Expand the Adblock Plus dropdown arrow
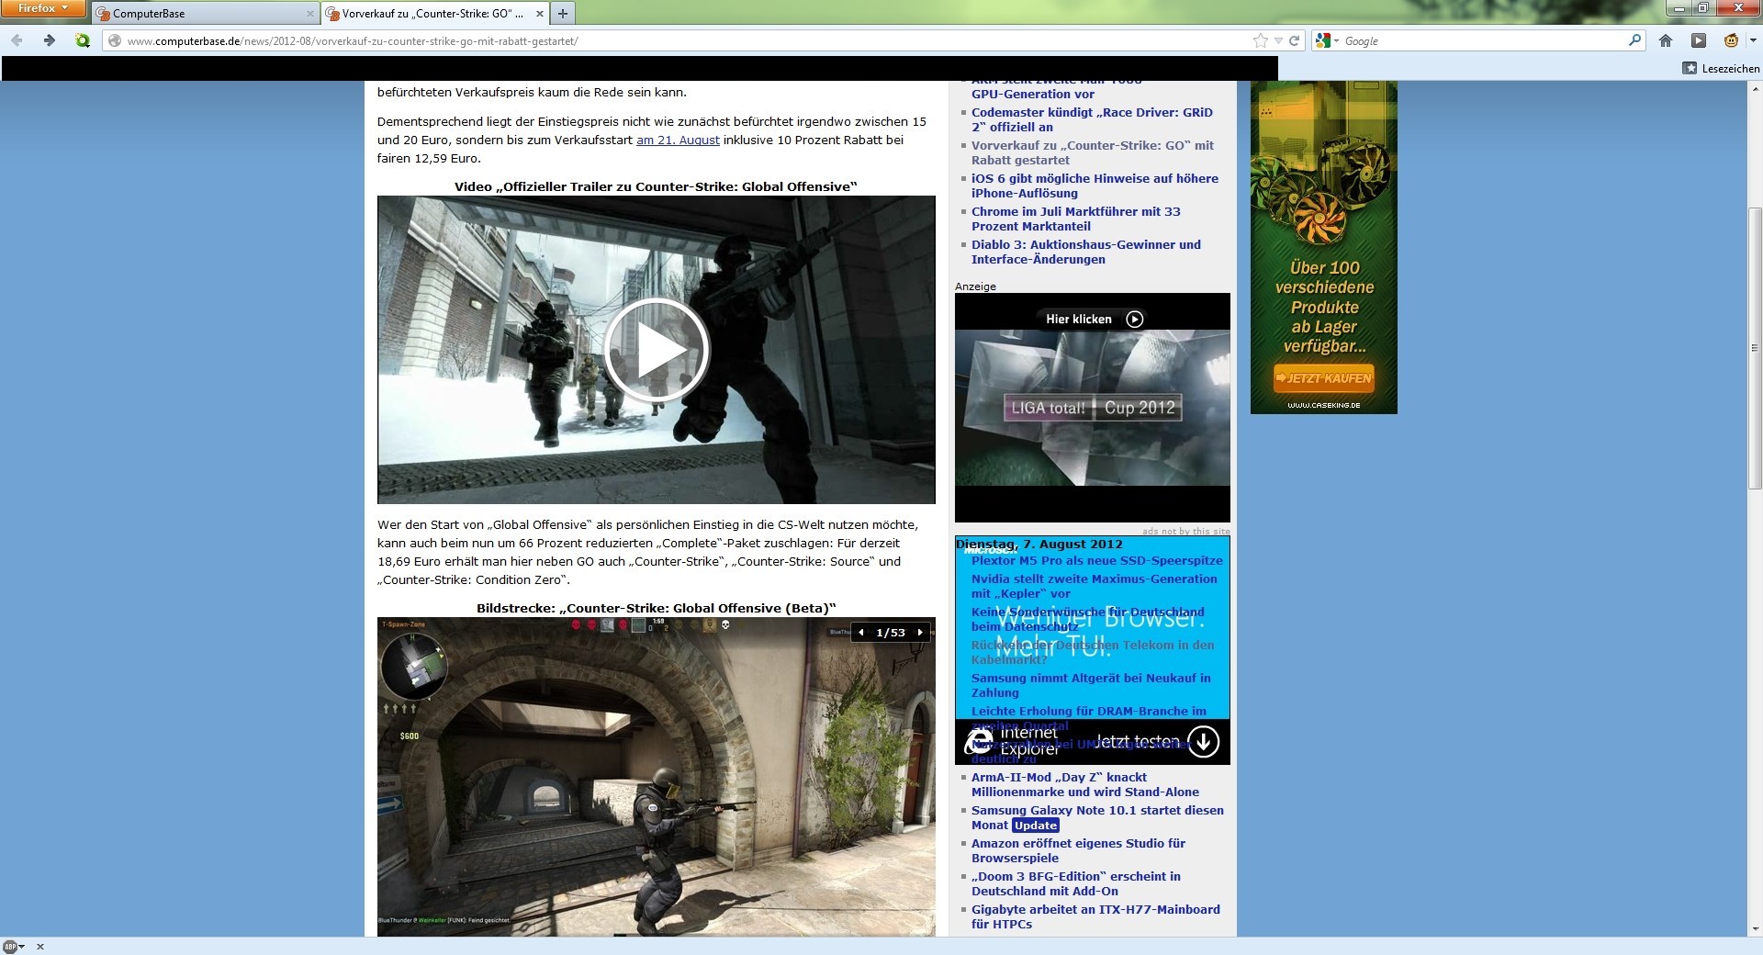 [x=22, y=947]
